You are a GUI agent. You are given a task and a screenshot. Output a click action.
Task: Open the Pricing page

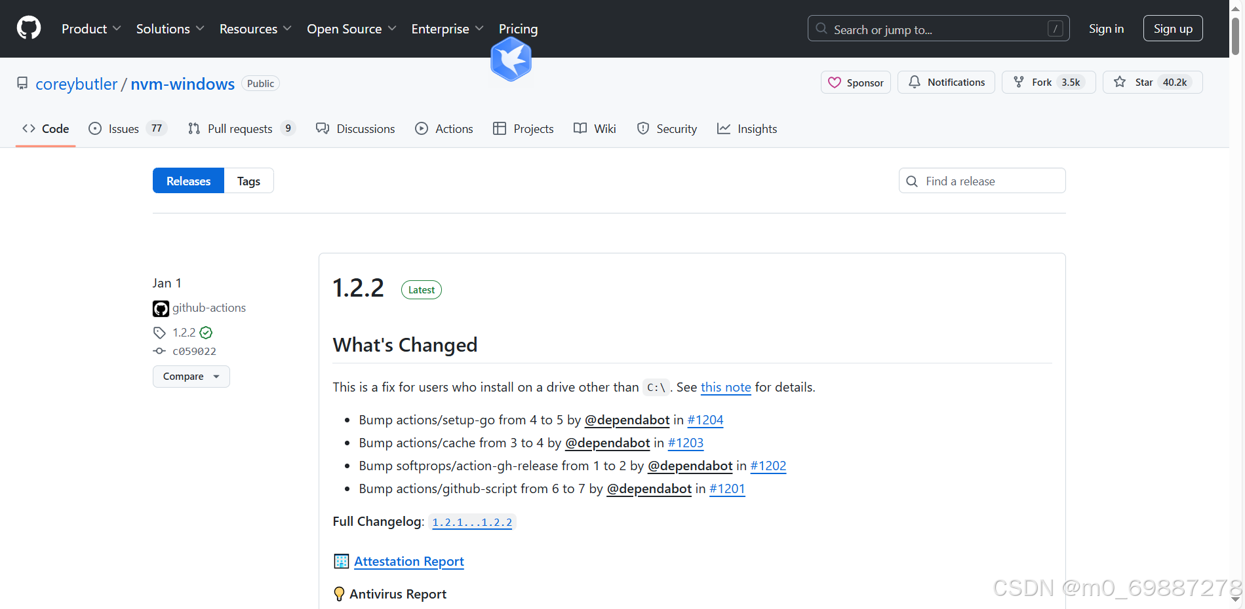coord(518,29)
